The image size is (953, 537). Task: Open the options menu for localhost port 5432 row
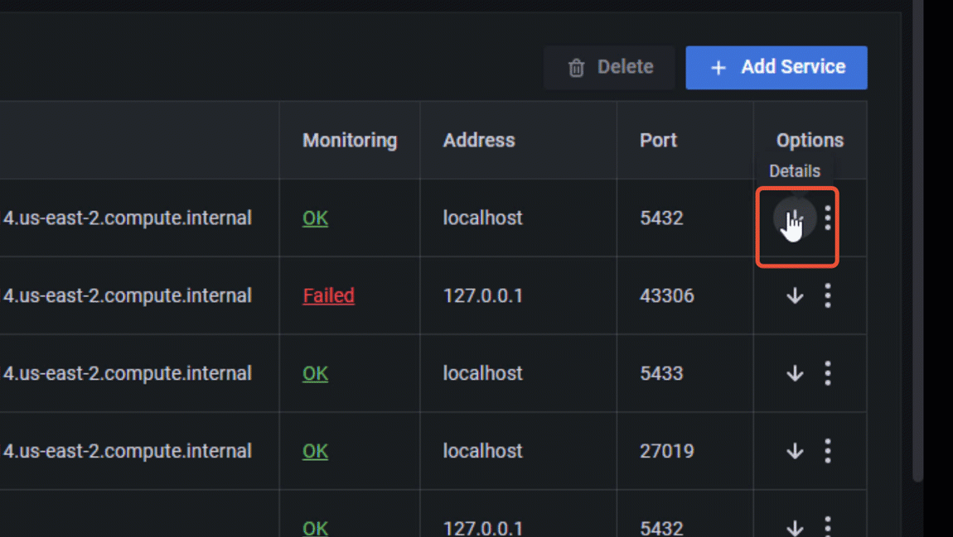coord(827,218)
